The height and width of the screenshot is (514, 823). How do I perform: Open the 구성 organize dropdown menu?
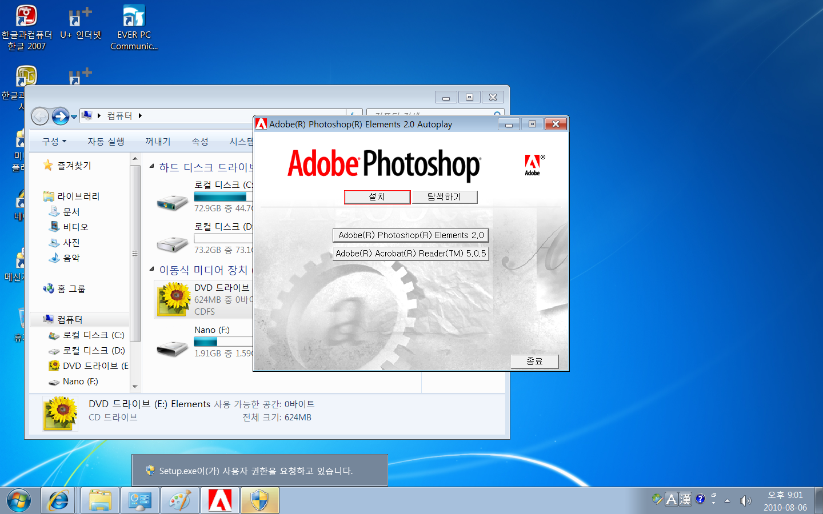(x=54, y=141)
